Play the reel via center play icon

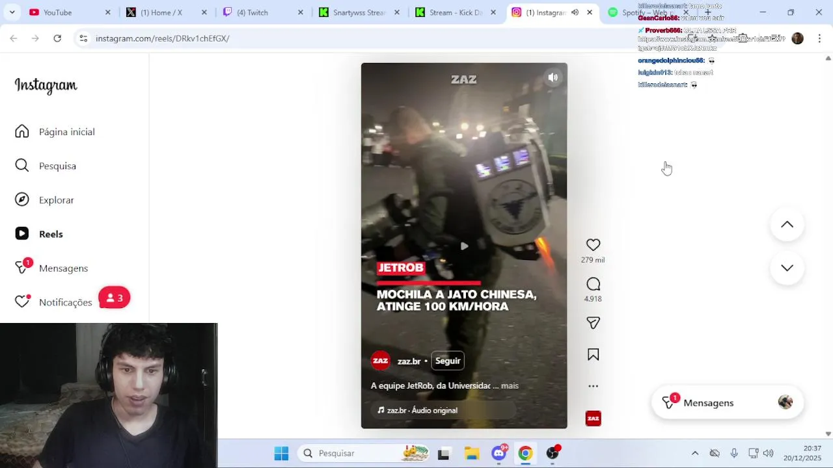[464, 246]
